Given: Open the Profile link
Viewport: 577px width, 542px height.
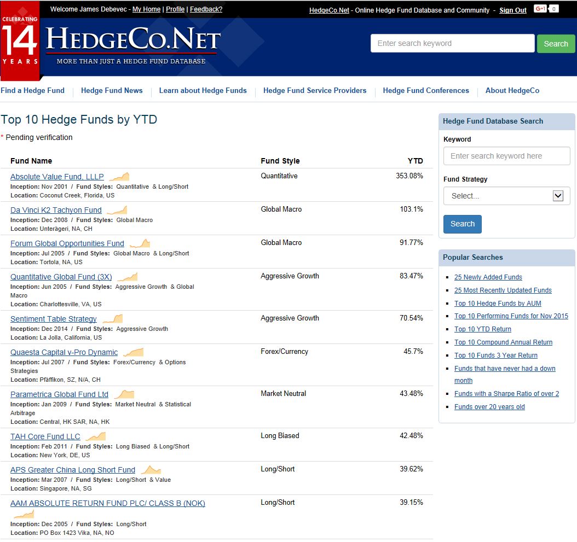Looking at the screenshot, I should coord(175,9).
